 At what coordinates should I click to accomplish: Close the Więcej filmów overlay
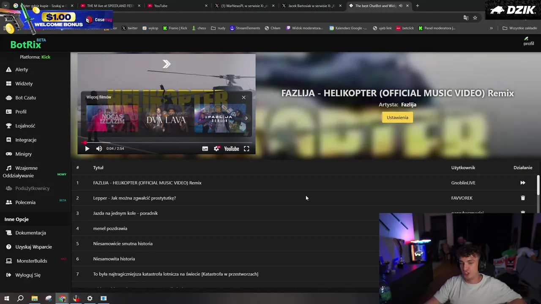(243, 98)
